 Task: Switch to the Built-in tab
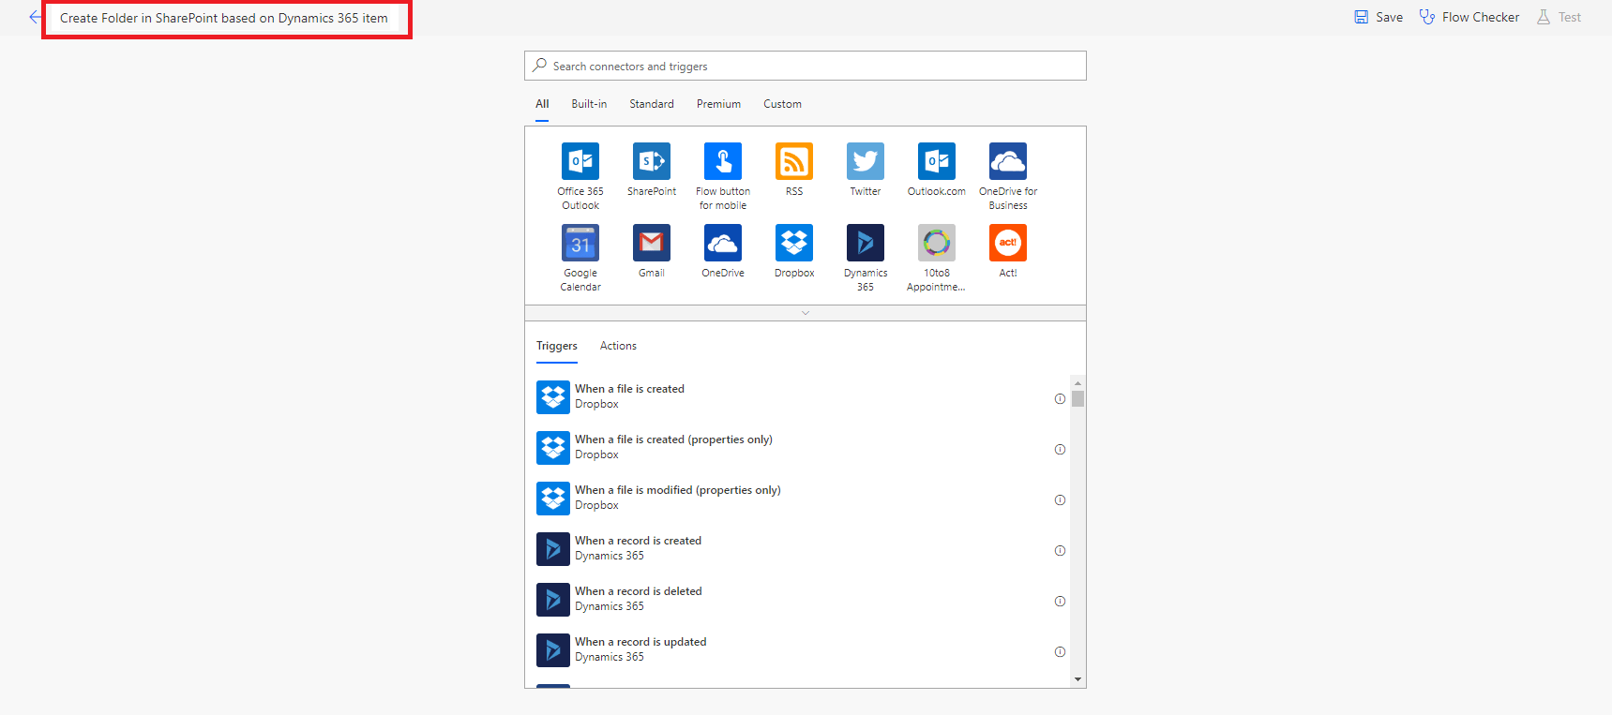(589, 104)
